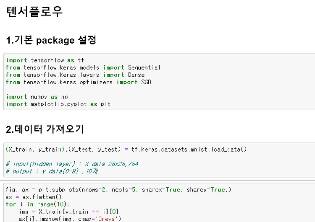Click the line importing SGD optimizer
The width and height of the screenshot is (315, 222).
click(79, 82)
